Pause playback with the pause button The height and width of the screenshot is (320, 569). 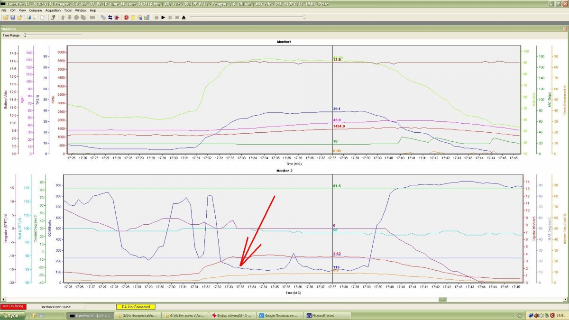(170, 18)
